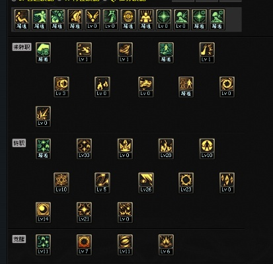Choose the Lv 5 skill icon
This screenshot has height=264, width=273.
point(102,183)
